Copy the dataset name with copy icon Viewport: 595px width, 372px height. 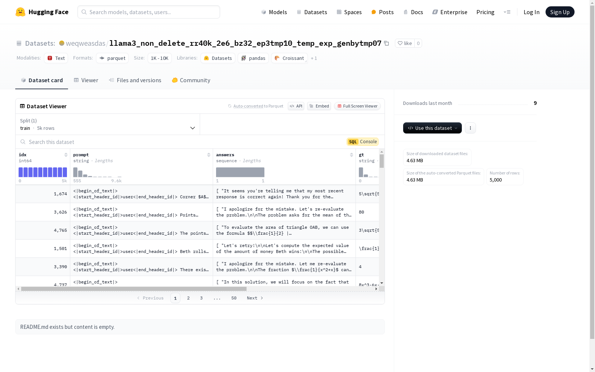[x=386, y=43]
